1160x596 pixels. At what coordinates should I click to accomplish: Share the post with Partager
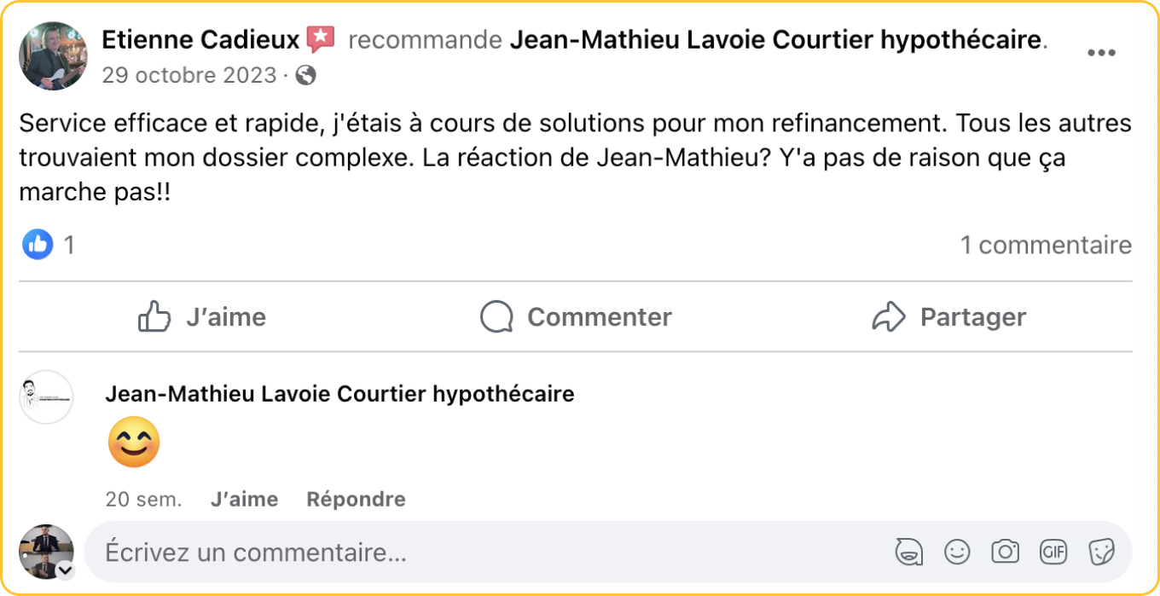click(948, 317)
